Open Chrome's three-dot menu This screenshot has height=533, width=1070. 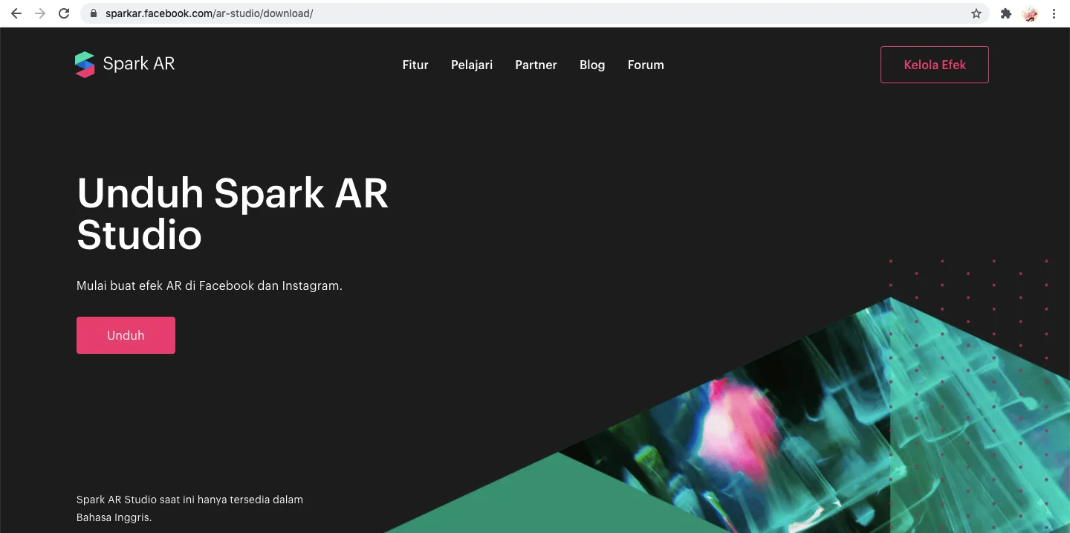point(1054,13)
